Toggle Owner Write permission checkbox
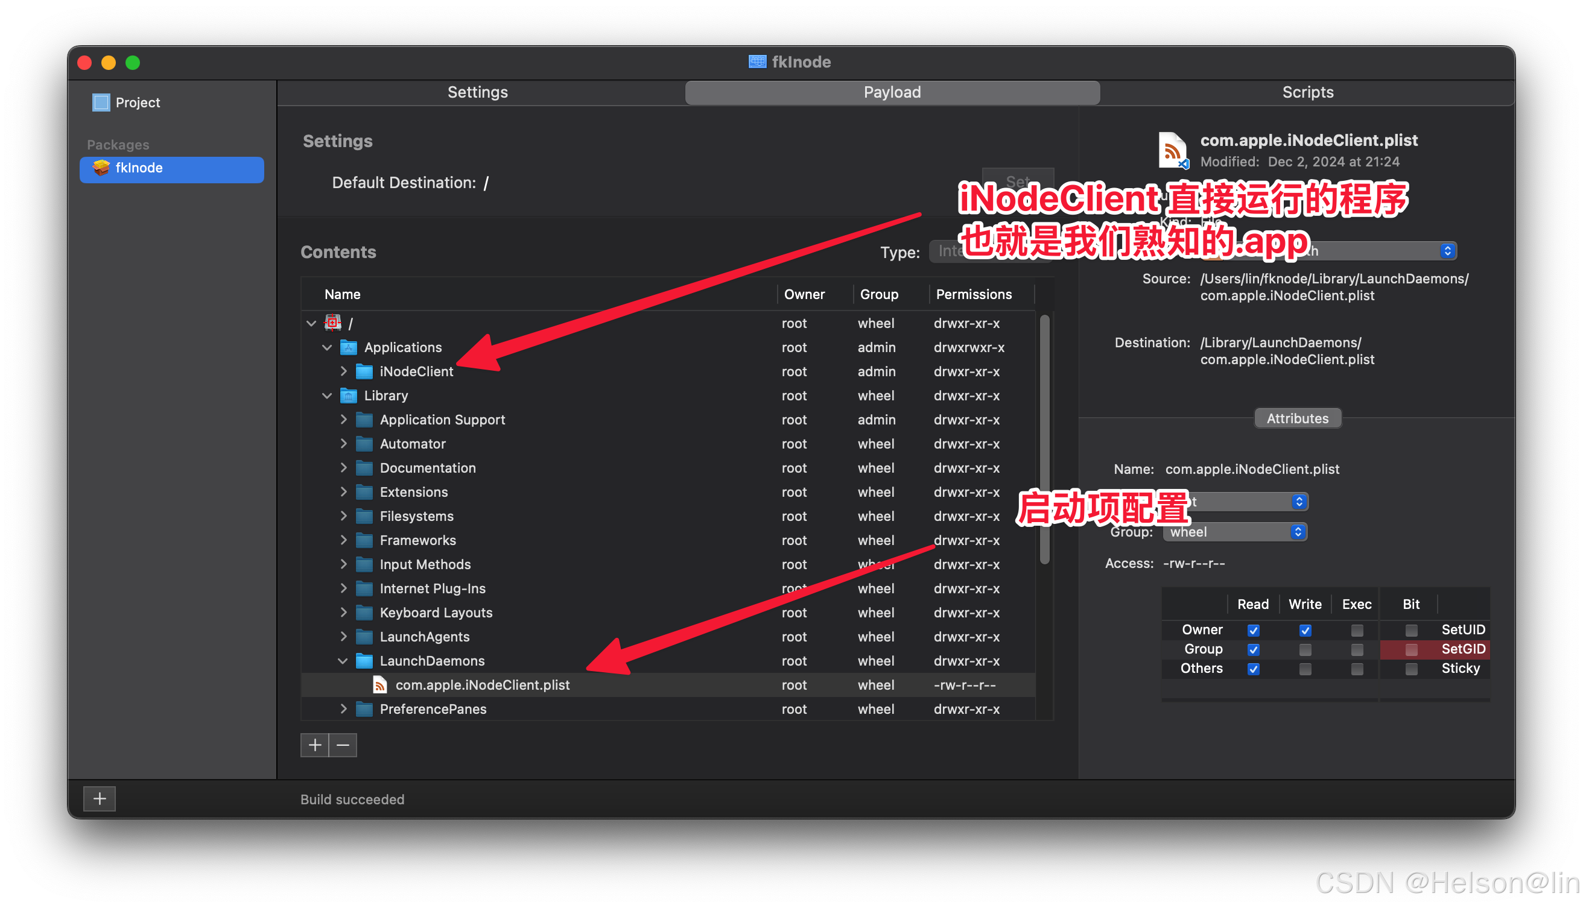This screenshot has height=908, width=1583. (x=1305, y=630)
